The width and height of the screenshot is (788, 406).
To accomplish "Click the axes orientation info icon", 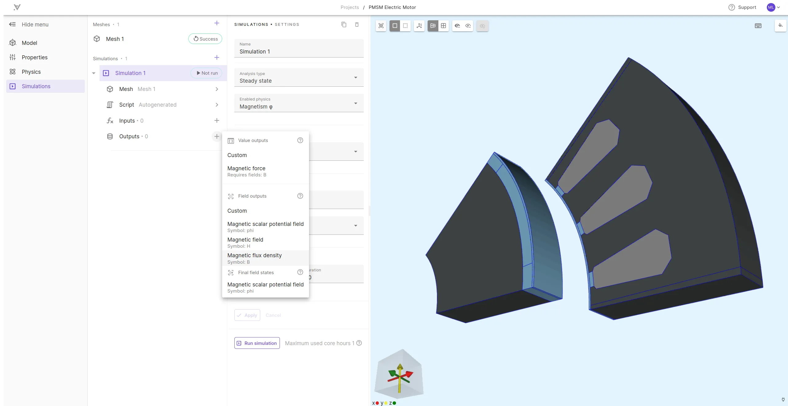I will tap(419, 26).
